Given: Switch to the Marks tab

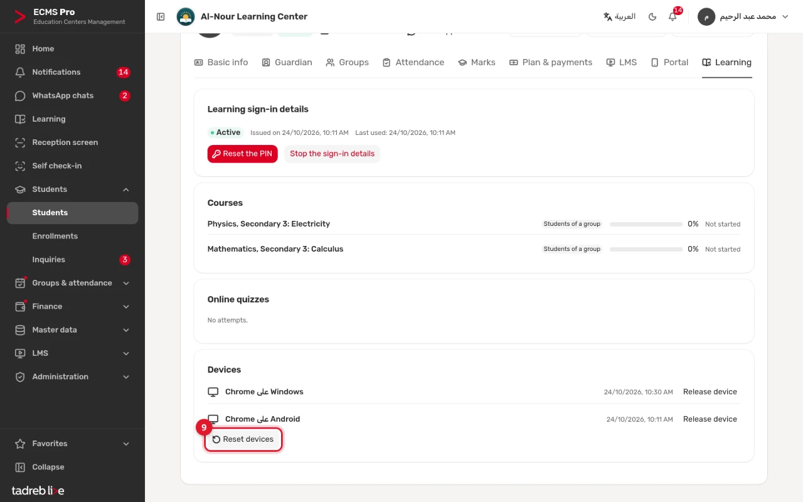Looking at the screenshot, I should [476, 62].
